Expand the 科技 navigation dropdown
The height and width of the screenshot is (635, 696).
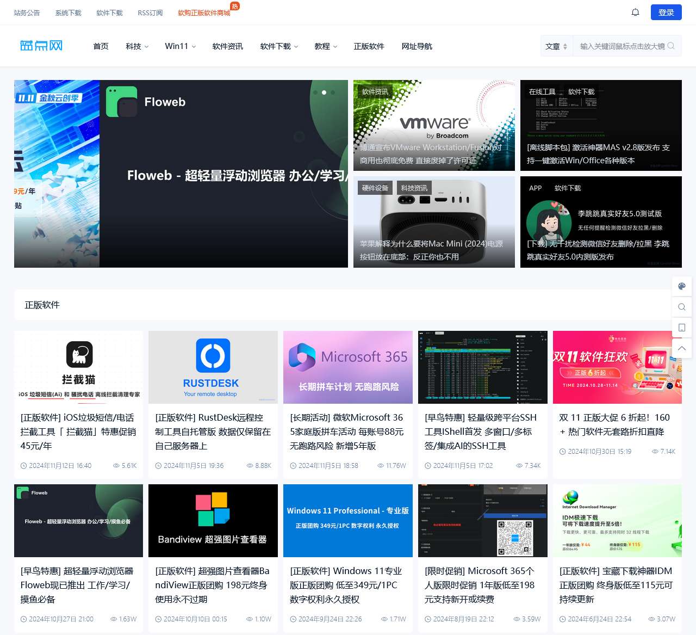click(137, 46)
